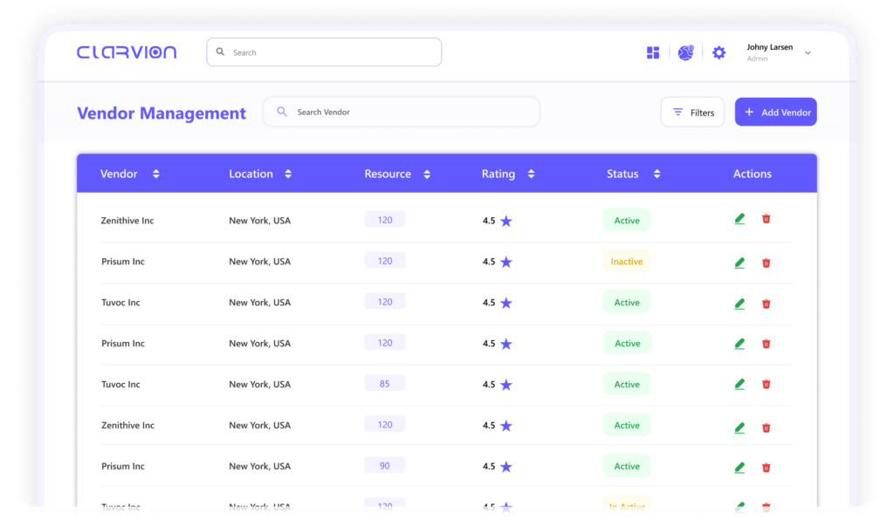
Task: Delete the Prisum Inc row with 90 resources
Action: (767, 467)
